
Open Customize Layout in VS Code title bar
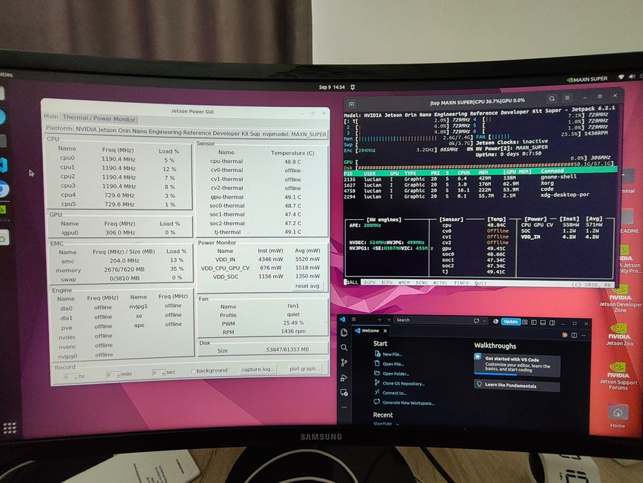525,322
